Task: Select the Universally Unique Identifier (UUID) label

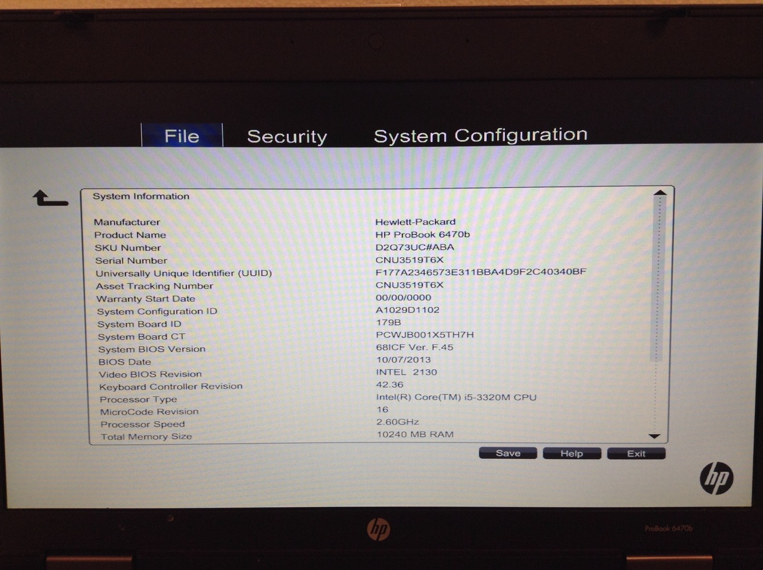Action: (x=184, y=273)
